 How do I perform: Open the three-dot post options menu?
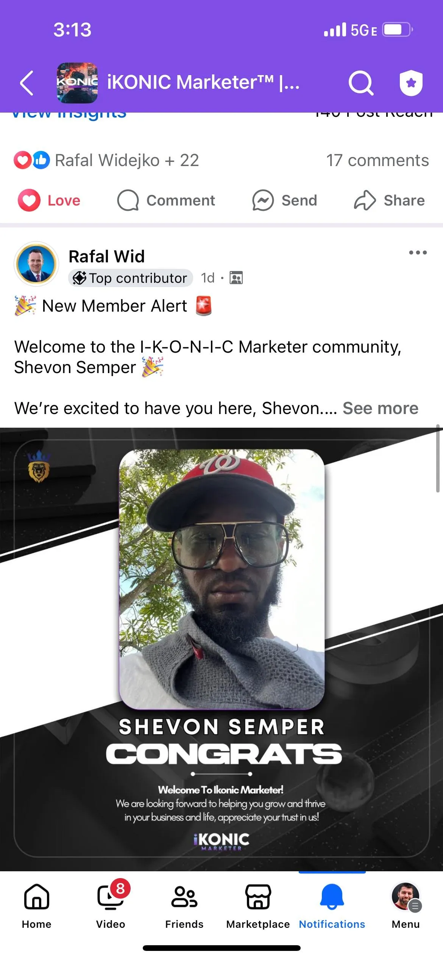(x=418, y=253)
